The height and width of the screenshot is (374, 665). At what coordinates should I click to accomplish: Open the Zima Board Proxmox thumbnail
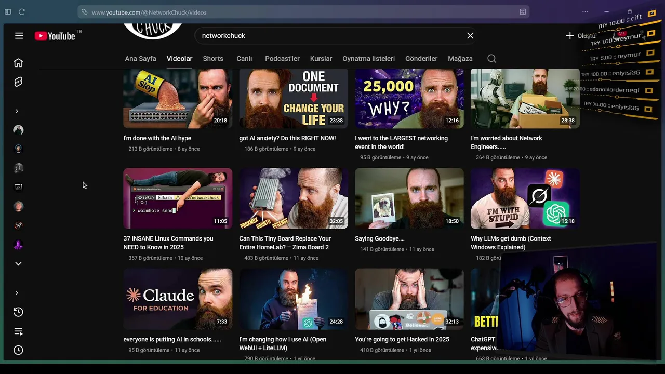click(x=294, y=198)
